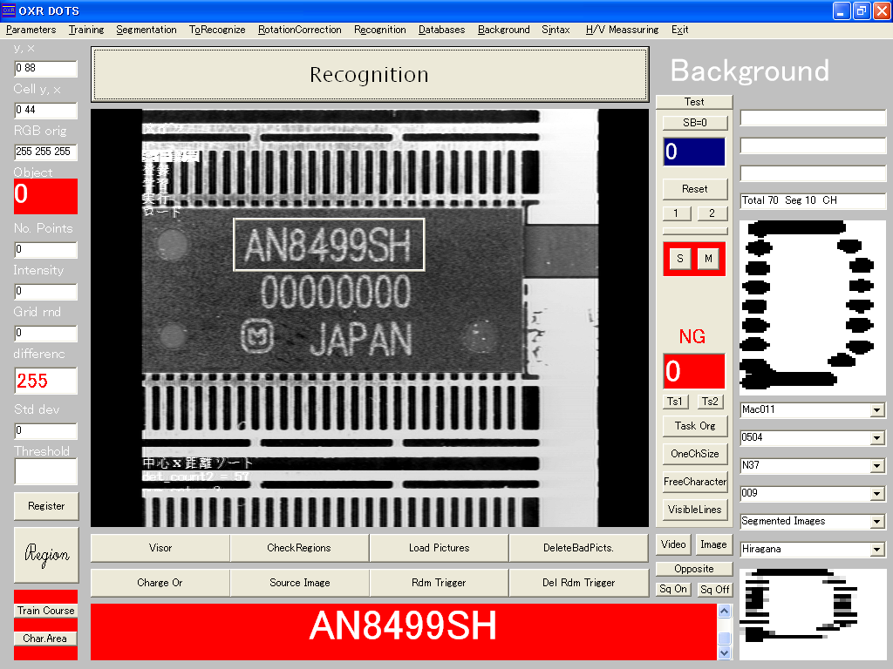This screenshot has width=893, height=669.
Task: Click the segmented character preview image
Action: [813, 307]
